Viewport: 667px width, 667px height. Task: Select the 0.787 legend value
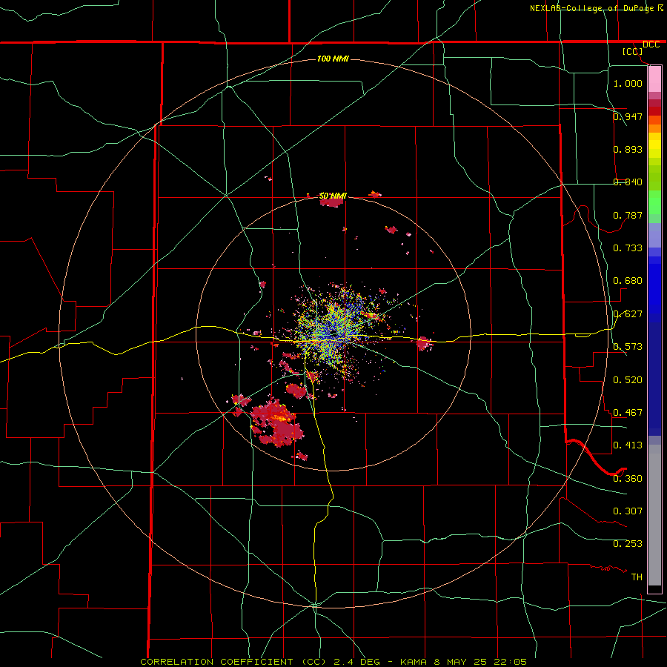628,215
